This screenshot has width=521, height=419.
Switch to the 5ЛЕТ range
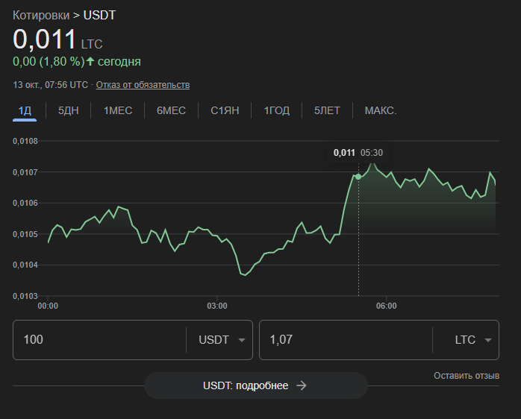coord(327,110)
